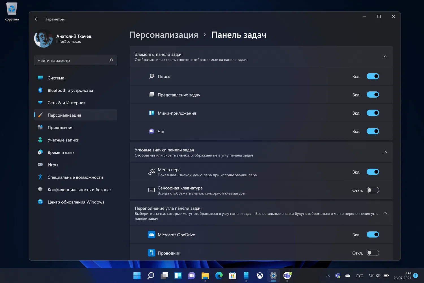Viewport: 424px width, 283px height.
Task: Open Анатолий Ткачев account profile
Action: [63, 38]
